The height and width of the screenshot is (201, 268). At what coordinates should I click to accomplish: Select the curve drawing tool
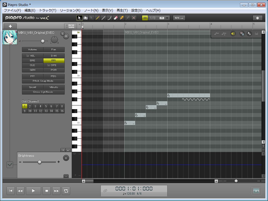point(109,18)
